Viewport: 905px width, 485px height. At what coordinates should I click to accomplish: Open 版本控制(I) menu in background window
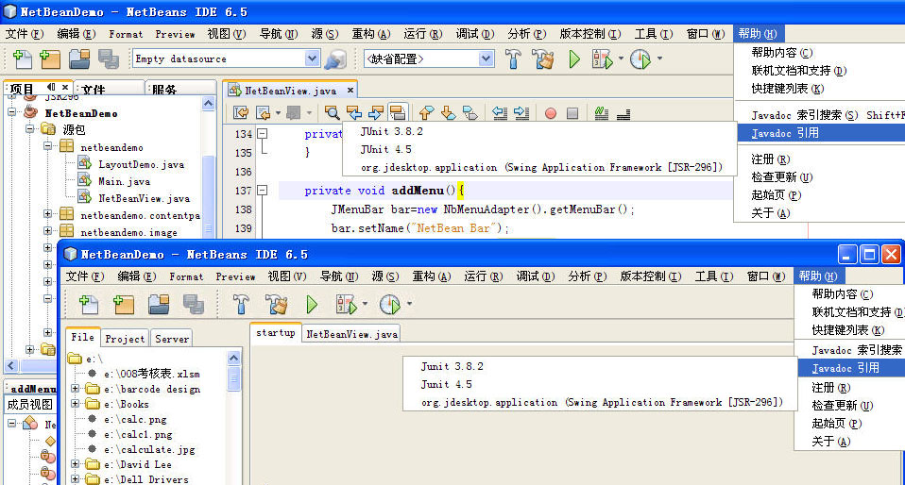(589, 34)
